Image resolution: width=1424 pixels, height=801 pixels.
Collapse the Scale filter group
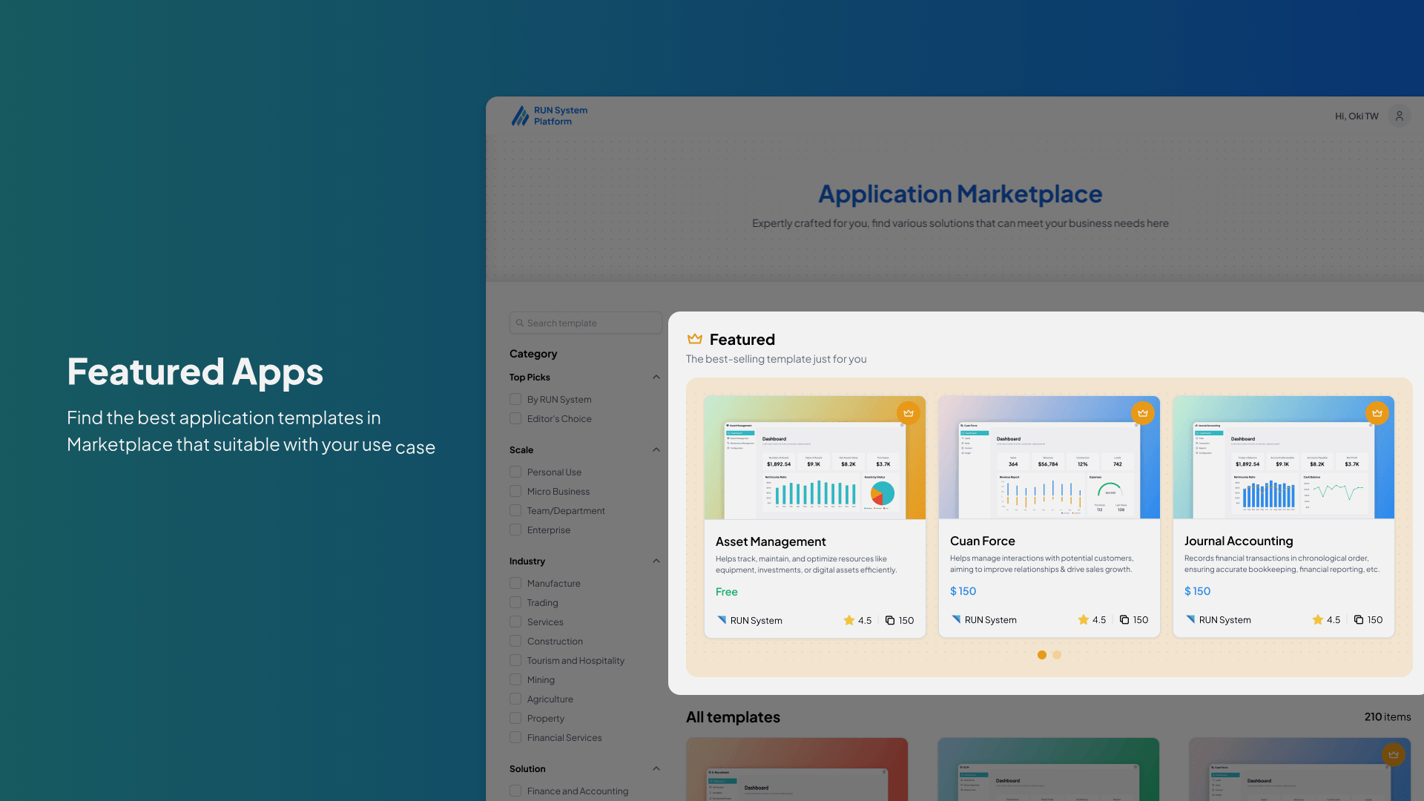tap(656, 450)
